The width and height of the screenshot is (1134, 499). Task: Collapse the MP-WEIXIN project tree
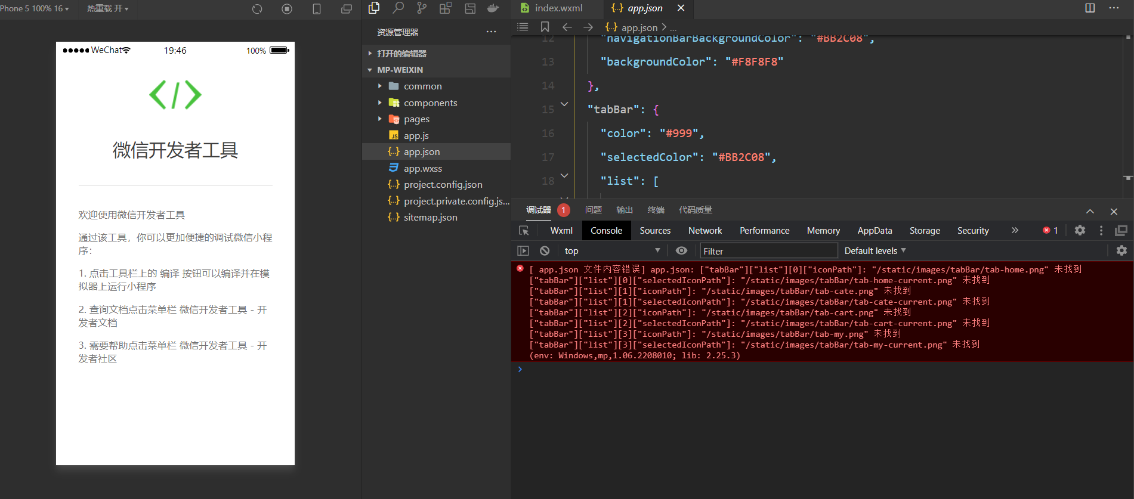tap(436, 70)
